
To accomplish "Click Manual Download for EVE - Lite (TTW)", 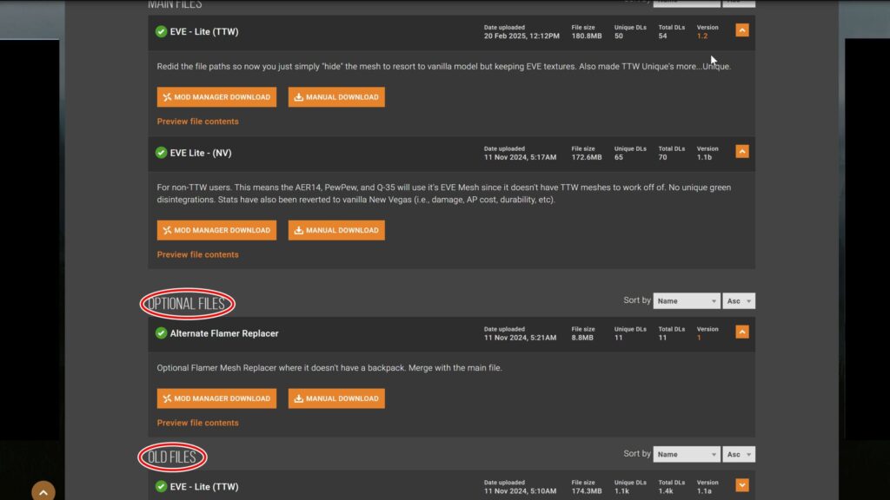I will coord(336,97).
